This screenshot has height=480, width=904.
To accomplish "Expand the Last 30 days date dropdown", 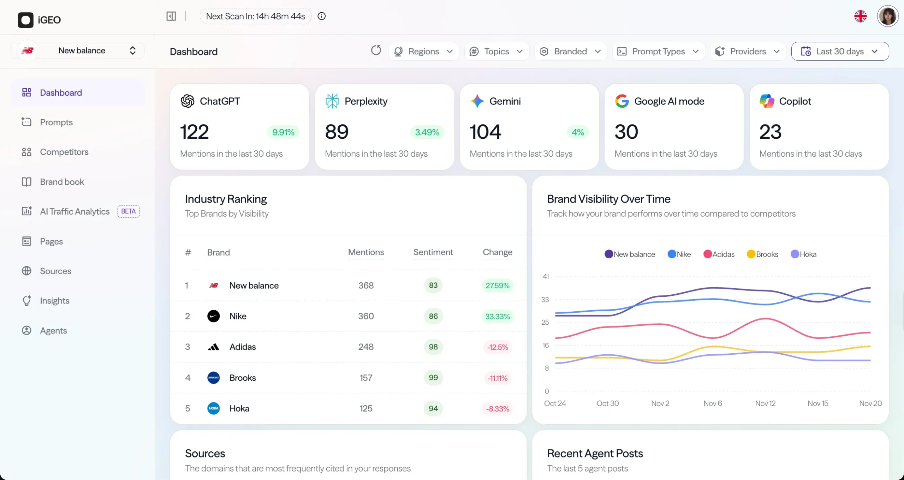I will tap(840, 52).
